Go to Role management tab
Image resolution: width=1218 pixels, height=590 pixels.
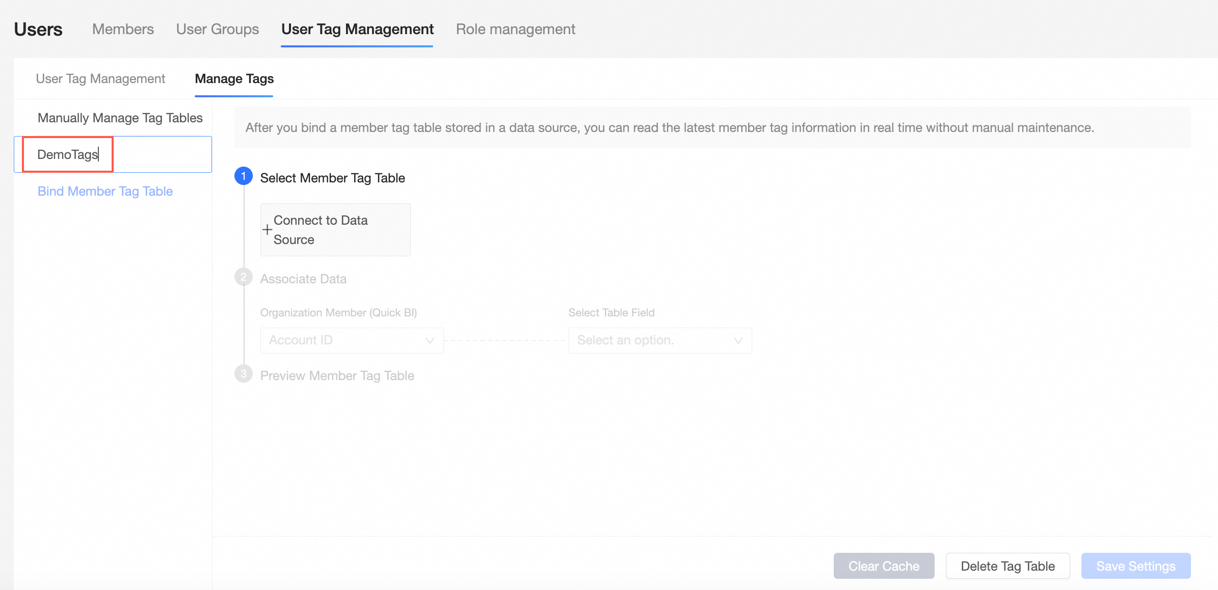(x=515, y=29)
